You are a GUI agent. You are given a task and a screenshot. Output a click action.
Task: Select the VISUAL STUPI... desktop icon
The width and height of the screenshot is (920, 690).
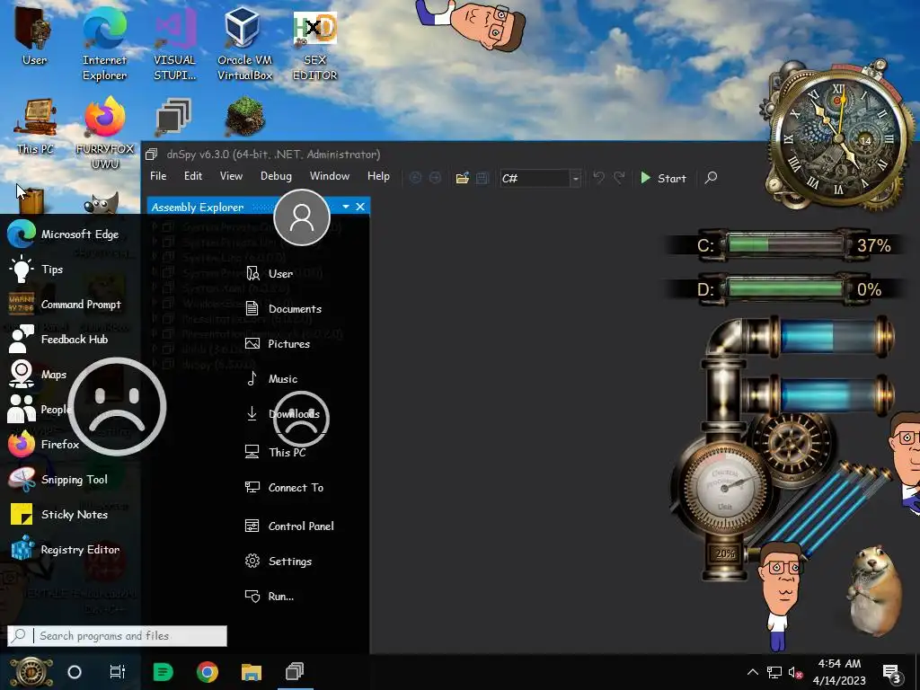click(x=174, y=44)
